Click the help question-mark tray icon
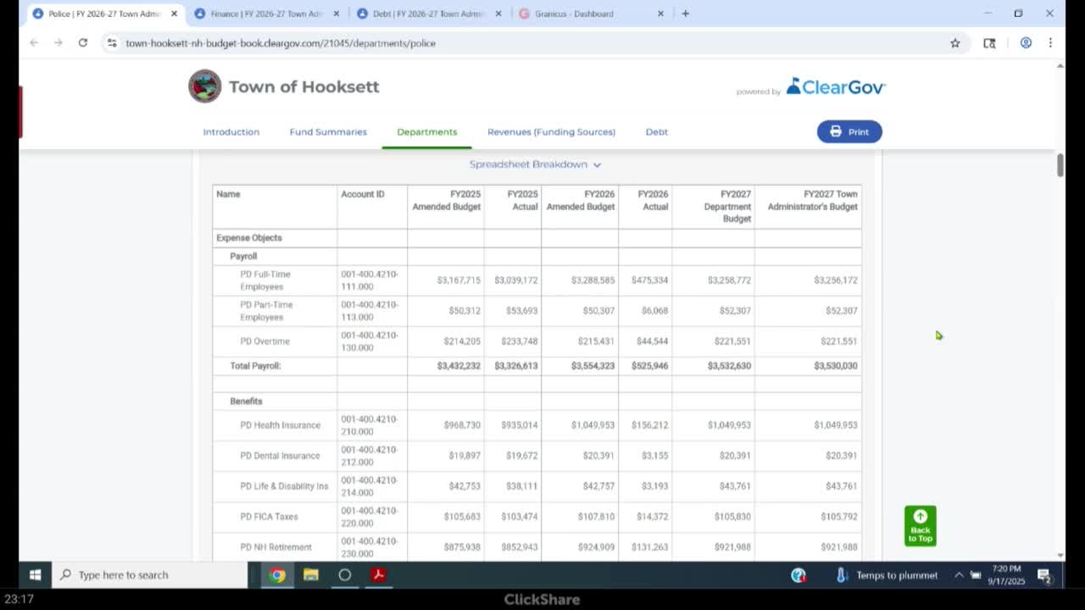The image size is (1085, 610). (798, 575)
